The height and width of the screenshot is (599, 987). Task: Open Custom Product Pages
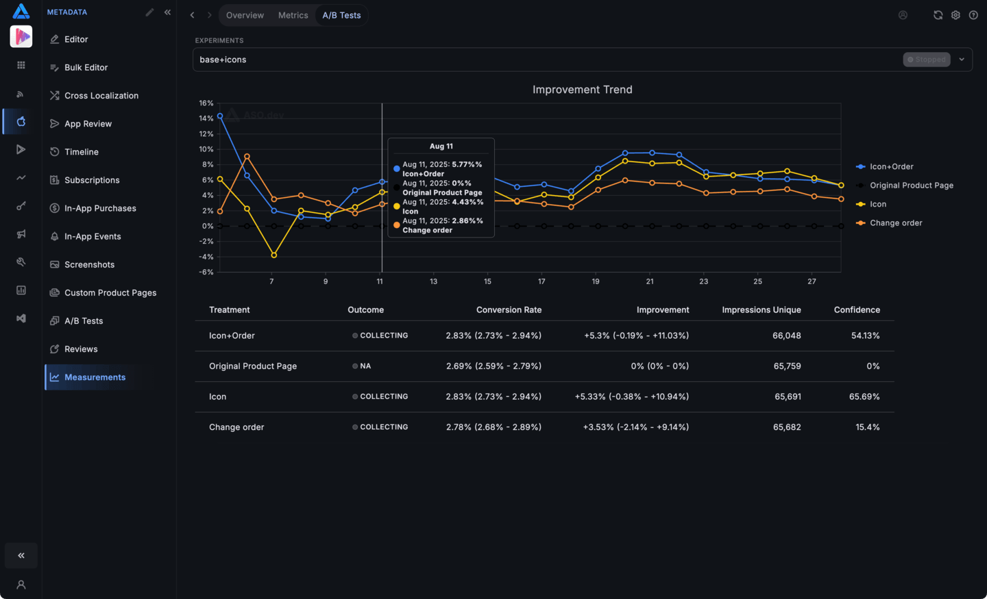tap(108, 293)
